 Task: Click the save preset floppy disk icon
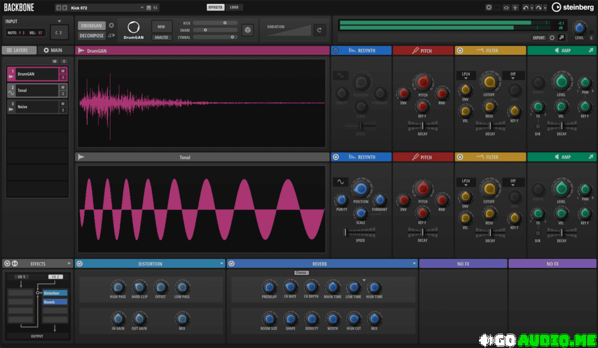(149, 7)
